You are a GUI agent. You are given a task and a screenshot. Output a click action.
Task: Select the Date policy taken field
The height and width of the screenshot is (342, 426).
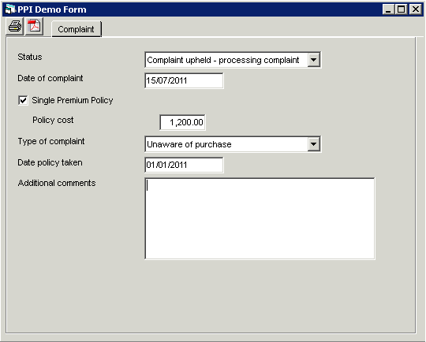pos(184,165)
